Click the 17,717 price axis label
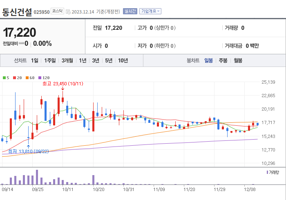Image resolution: width=286 pixels, height=200 pixels. (268, 122)
